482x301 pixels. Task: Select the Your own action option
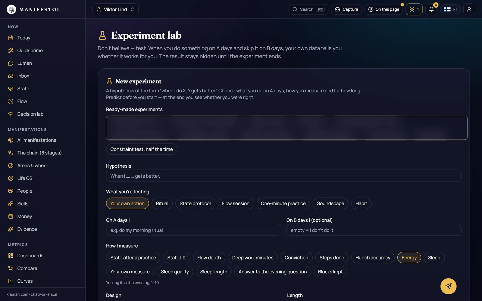click(x=127, y=203)
